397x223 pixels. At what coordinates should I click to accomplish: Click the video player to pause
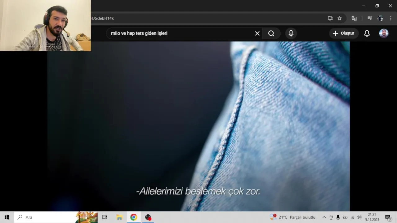(x=198, y=126)
